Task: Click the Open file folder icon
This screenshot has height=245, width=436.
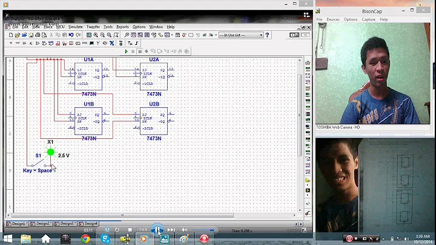Action: [x=18, y=35]
